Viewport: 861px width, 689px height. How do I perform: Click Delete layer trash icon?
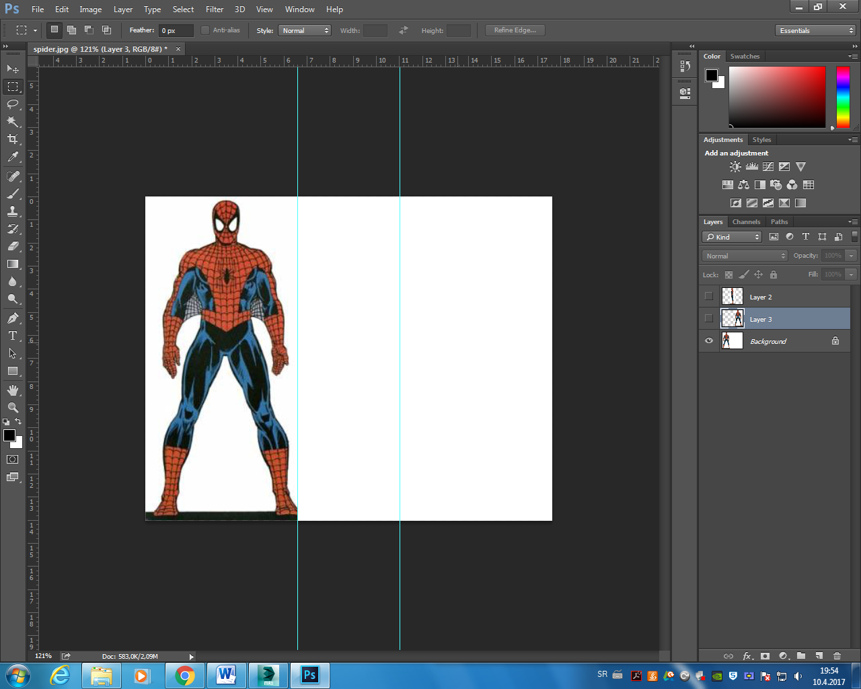click(837, 656)
